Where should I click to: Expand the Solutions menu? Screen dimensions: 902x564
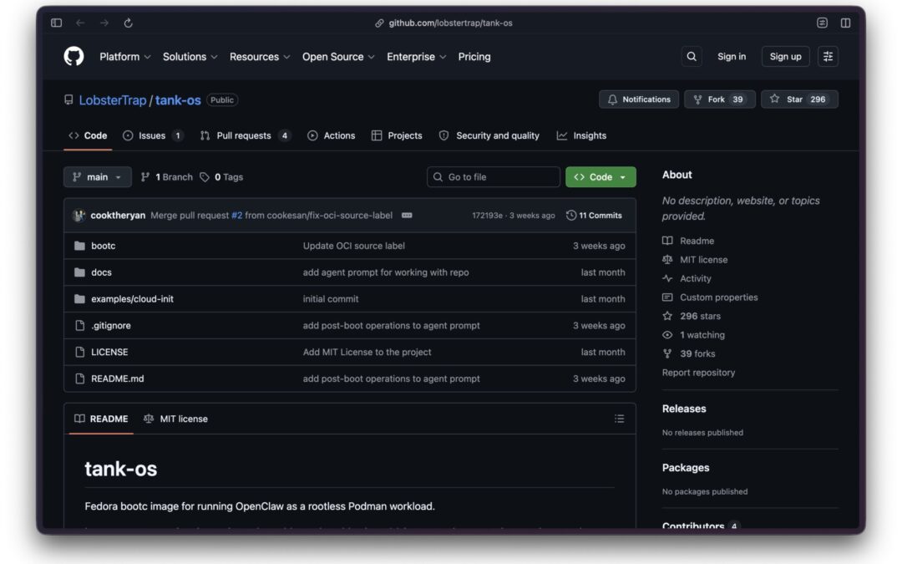point(190,57)
